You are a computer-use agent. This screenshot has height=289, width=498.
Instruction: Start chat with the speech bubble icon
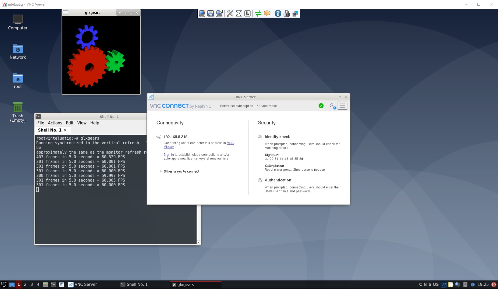[267, 13]
